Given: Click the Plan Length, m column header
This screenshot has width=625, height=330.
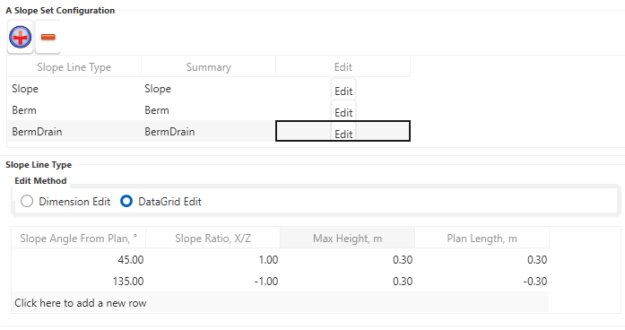Looking at the screenshot, I should point(482,238).
